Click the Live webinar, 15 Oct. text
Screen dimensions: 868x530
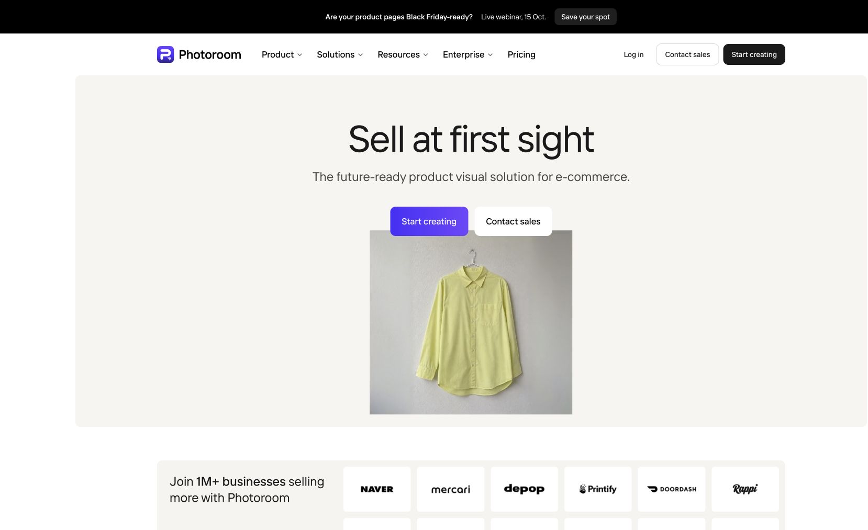(x=514, y=17)
